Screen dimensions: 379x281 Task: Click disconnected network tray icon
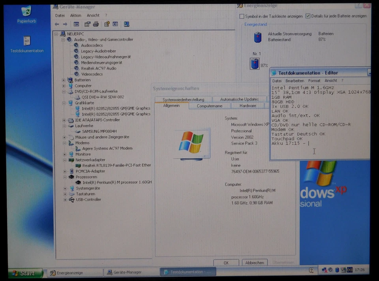pos(325,270)
